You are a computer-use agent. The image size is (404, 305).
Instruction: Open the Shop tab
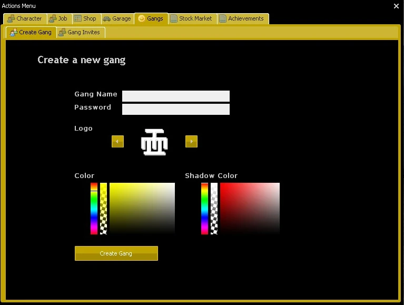tap(86, 18)
